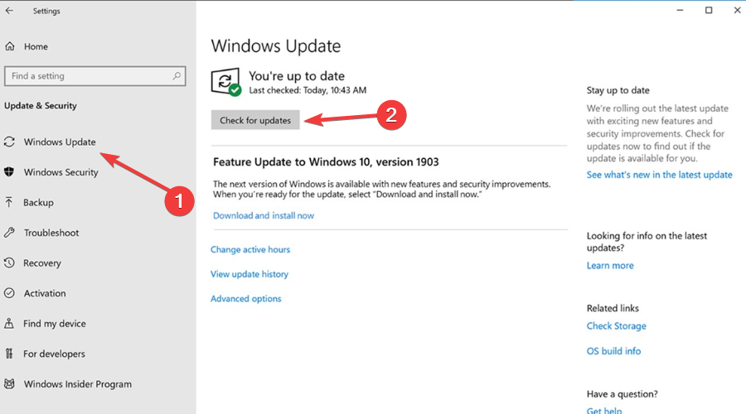Click the Windows Insider Program cat icon
The width and height of the screenshot is (746, 414).
click(9, 383)
